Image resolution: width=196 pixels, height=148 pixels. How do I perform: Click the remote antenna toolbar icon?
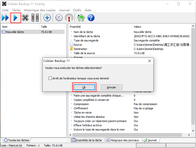[x=69, y=18]
